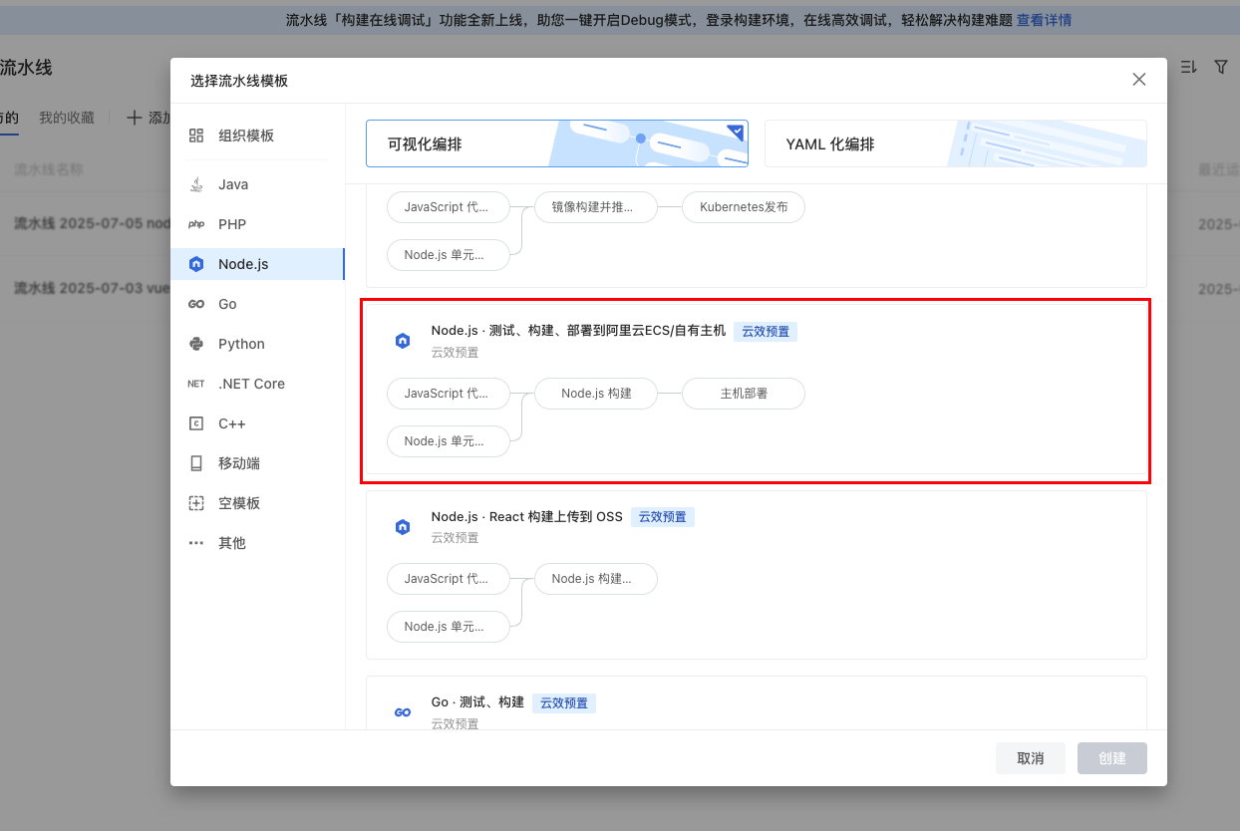Switch to YAML 化编排 mode card
The width and height of the screenshot is (1240, 831).
click(x=955, y=143)
